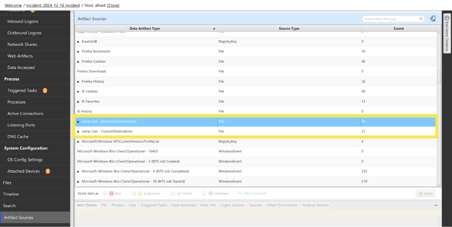Click the Add Comment link

coord(255,193)
